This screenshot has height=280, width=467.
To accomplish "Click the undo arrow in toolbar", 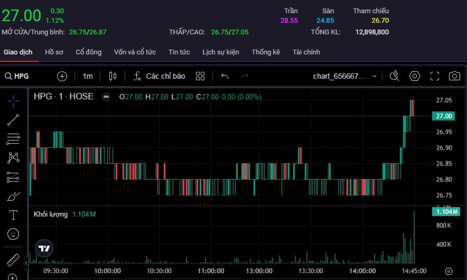I will 225,76.
